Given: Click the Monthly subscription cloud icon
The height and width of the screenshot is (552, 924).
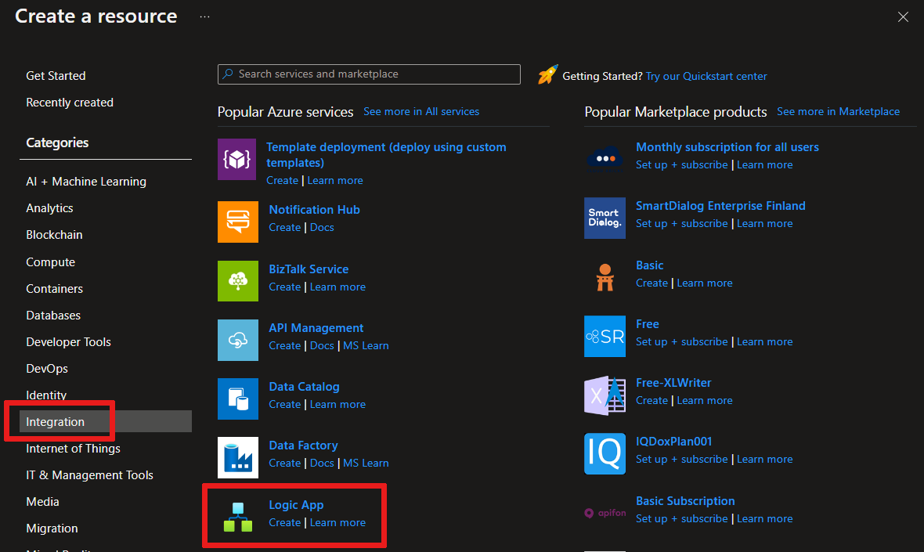Looking at the screenshot, I should (605, 158).
